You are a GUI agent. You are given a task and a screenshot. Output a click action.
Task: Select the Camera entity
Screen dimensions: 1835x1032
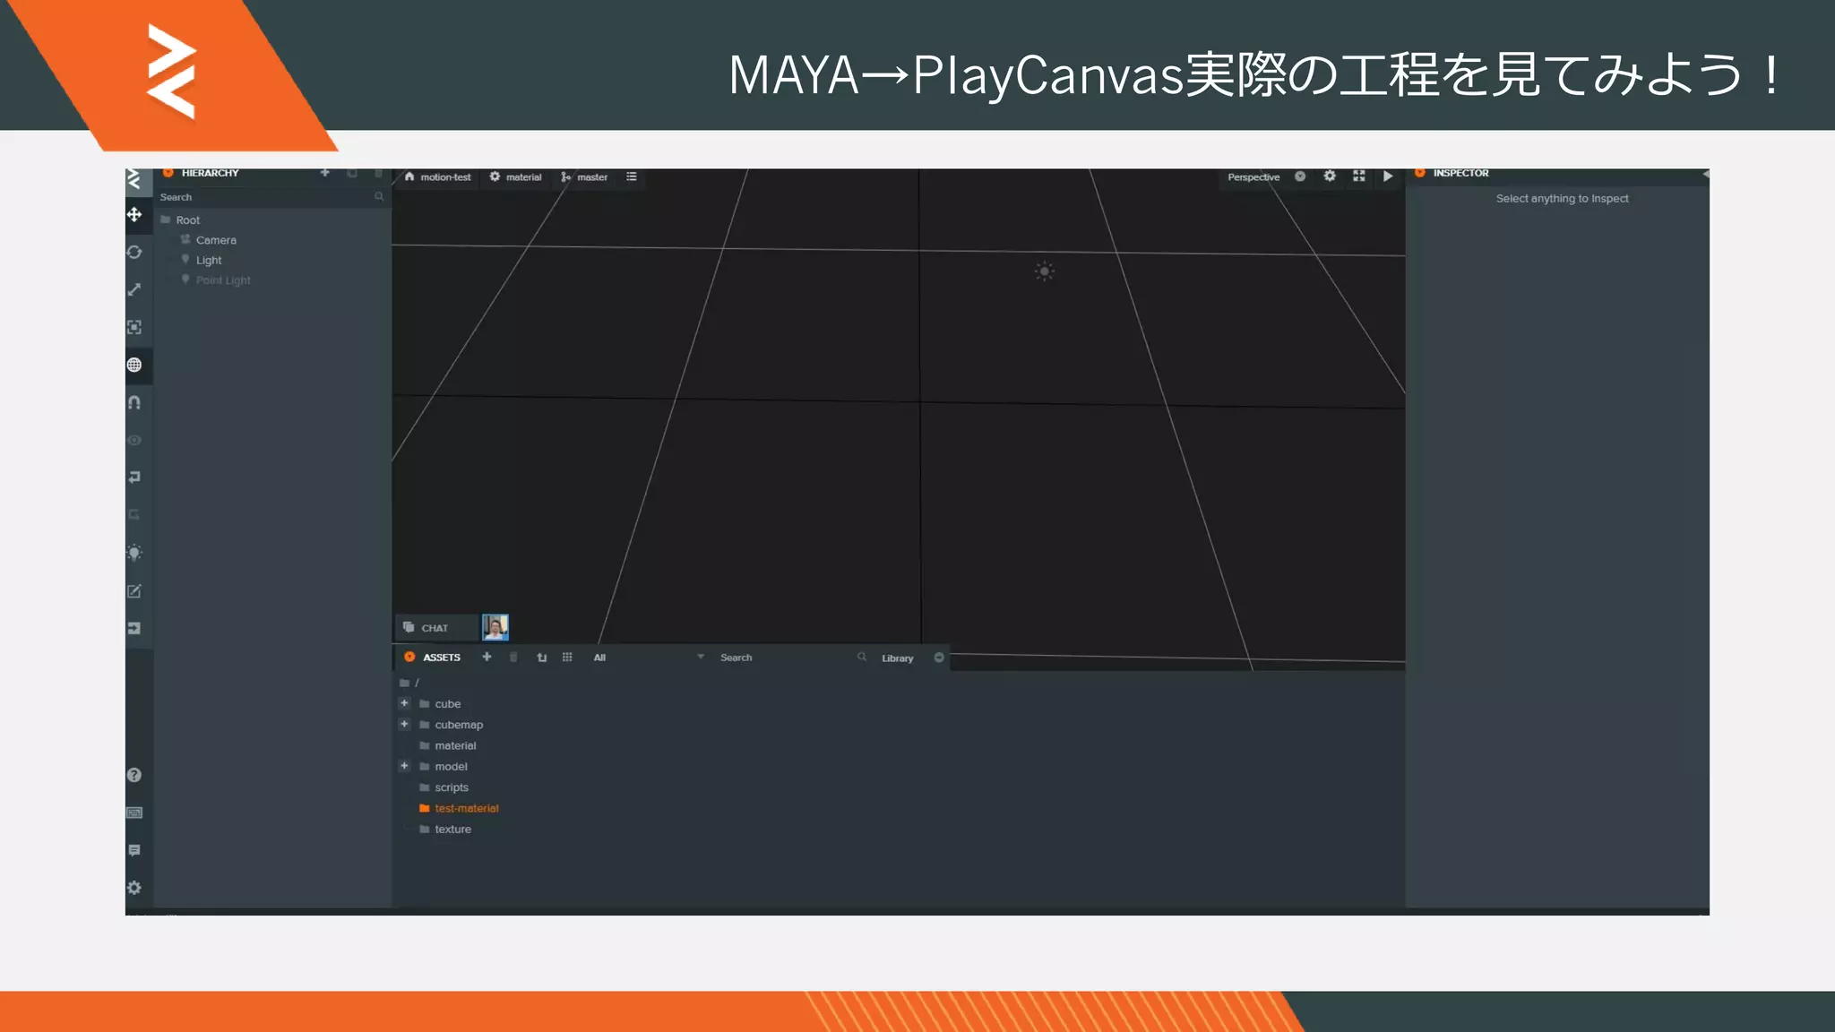point(216,240)
